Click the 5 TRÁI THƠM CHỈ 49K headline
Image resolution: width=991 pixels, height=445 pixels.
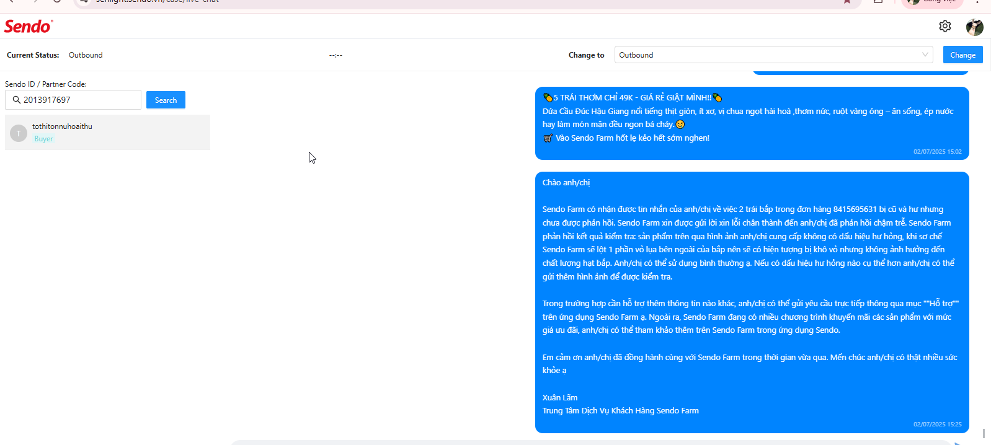click(x=632, y=98)
